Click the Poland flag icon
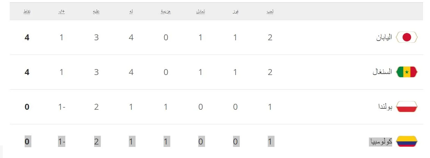 tap(406, 107)
